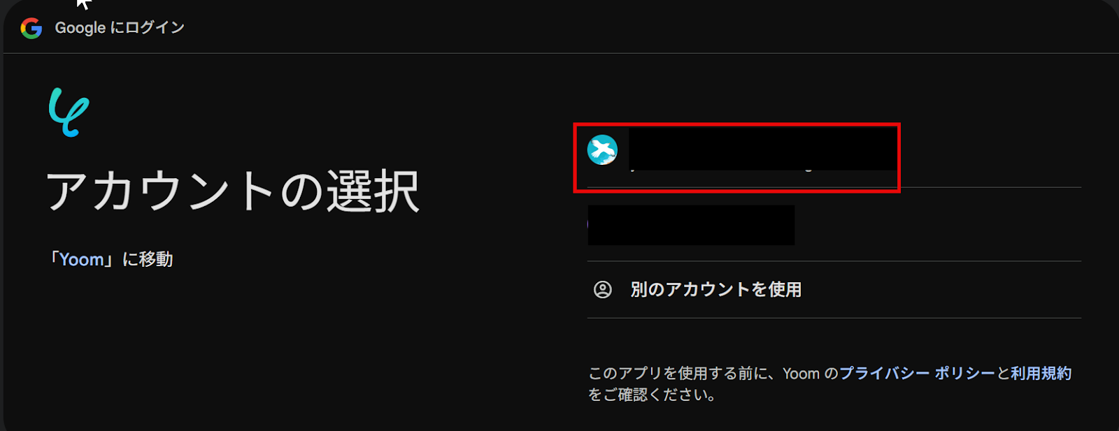Viewport: 1119px width, 431px height.
Task: Select the bird avatar of first account
Action: point(602,150)
